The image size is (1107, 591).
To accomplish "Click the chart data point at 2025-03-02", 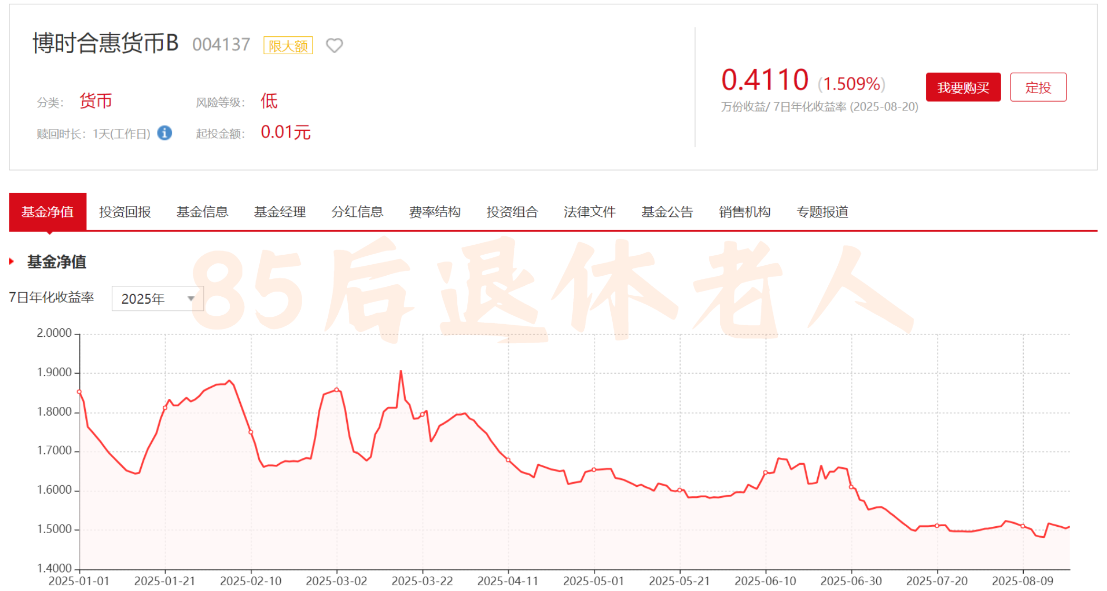I will (337, 390).
